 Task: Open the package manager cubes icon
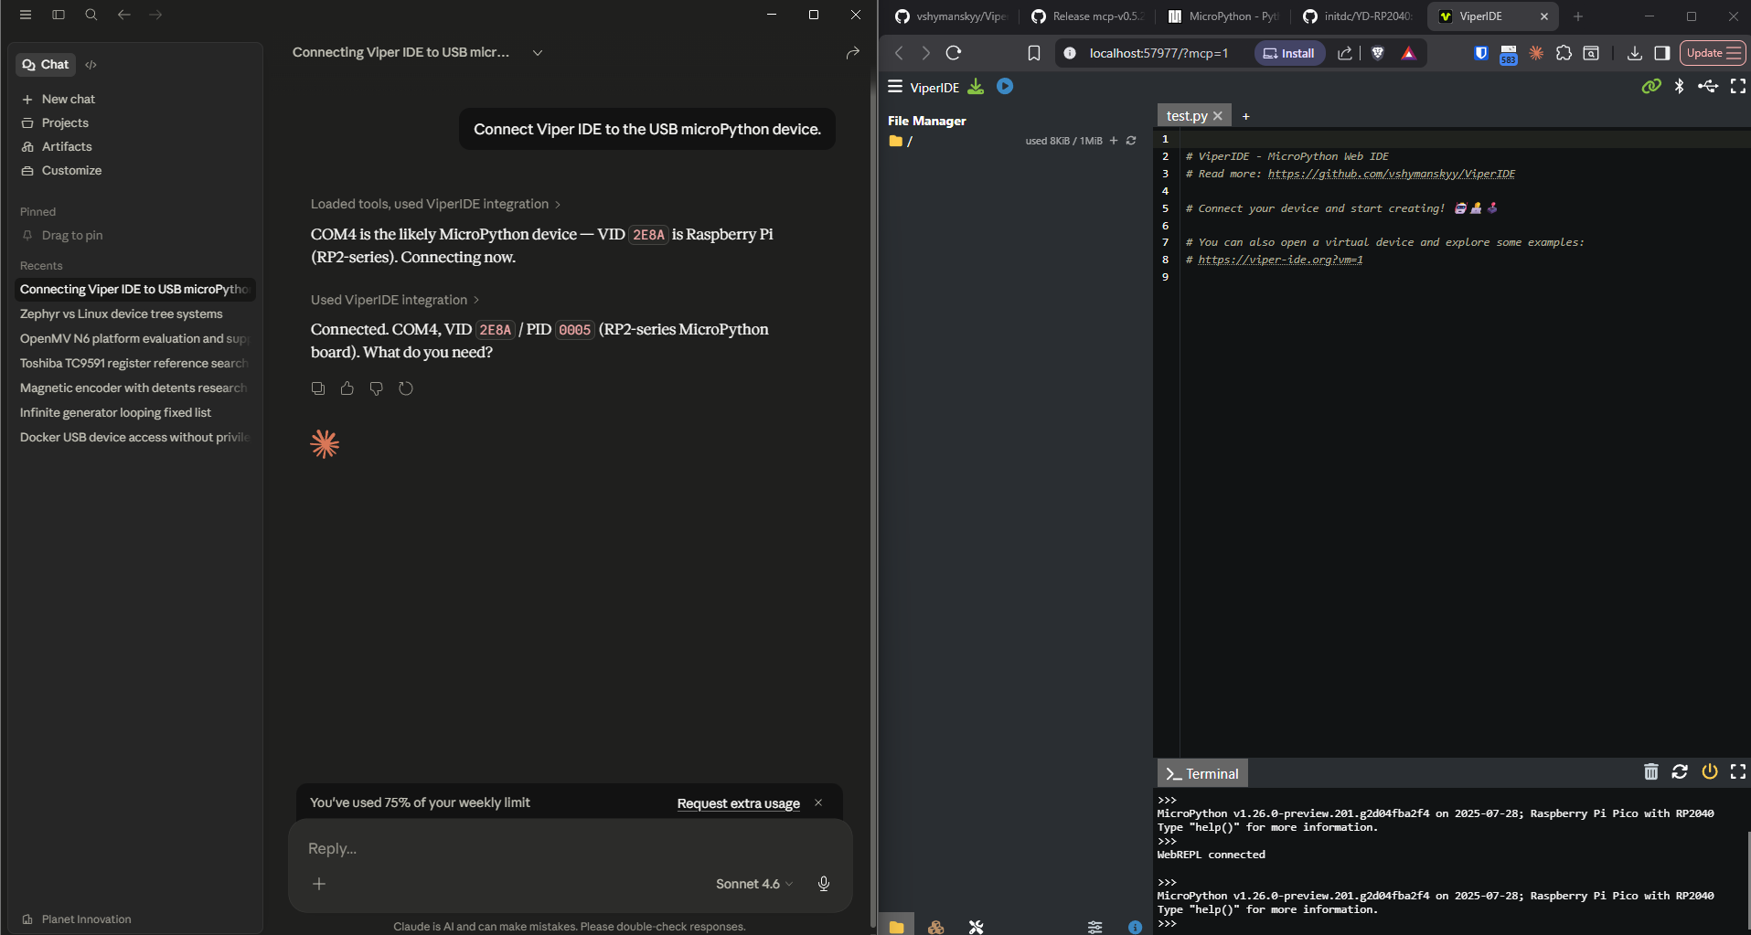[935, 927]
